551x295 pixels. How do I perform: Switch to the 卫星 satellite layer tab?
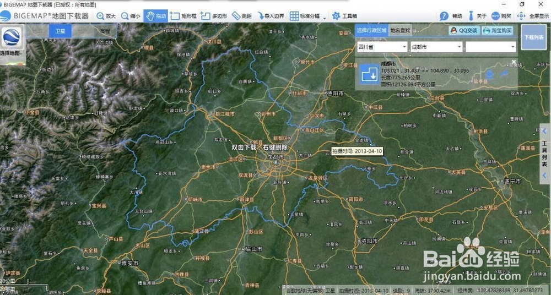click(x=60, y=31)
